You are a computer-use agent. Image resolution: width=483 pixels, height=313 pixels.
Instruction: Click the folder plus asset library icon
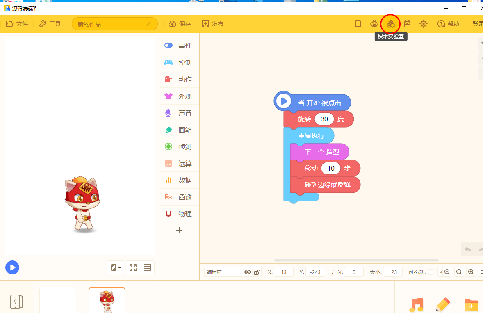click(x=471, y=305)
